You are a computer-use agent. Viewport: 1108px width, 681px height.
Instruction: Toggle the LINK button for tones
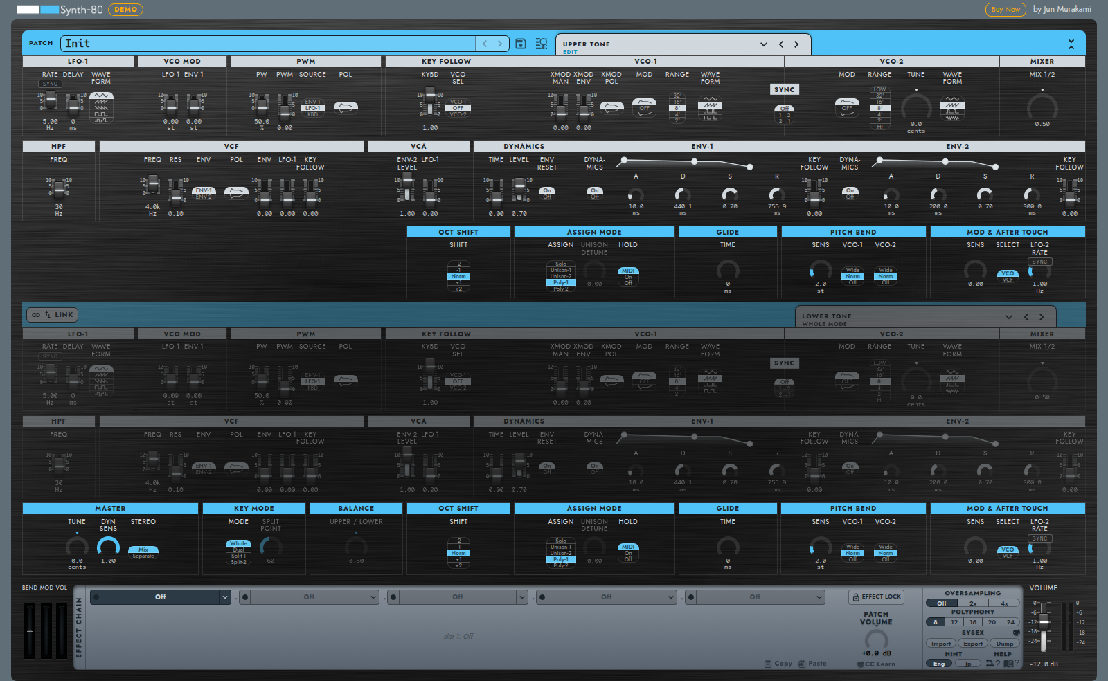click(x=53, y=315)
